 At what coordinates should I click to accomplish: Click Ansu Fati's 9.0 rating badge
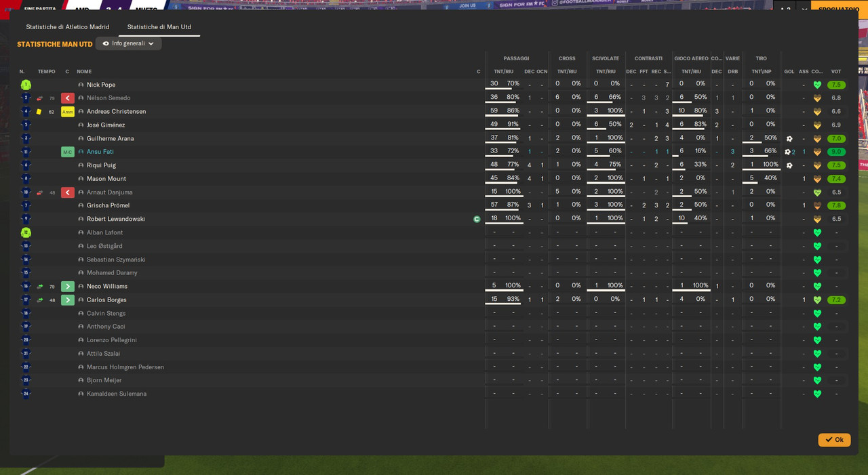836,152
